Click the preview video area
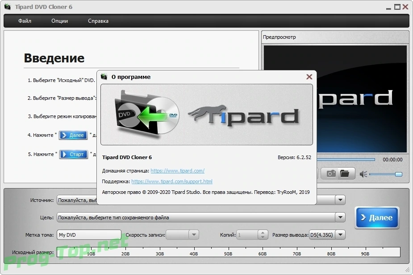 (362, 99)
